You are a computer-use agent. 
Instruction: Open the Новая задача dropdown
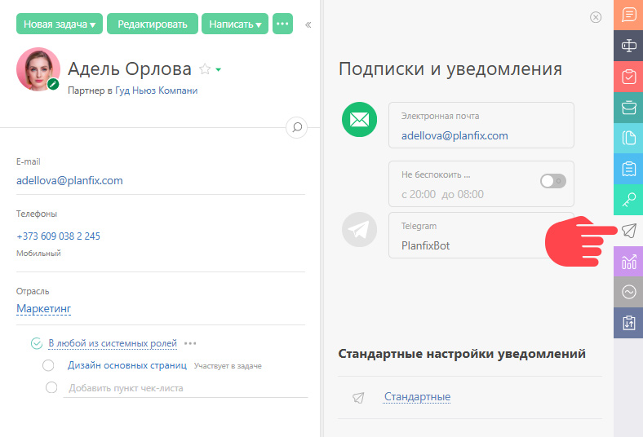(x=60, y=24)
